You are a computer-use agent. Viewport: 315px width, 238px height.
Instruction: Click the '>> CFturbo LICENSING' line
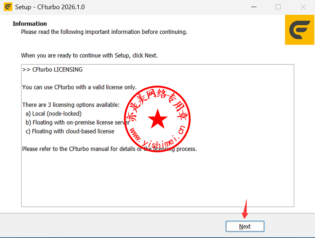(x=53, y=70)
